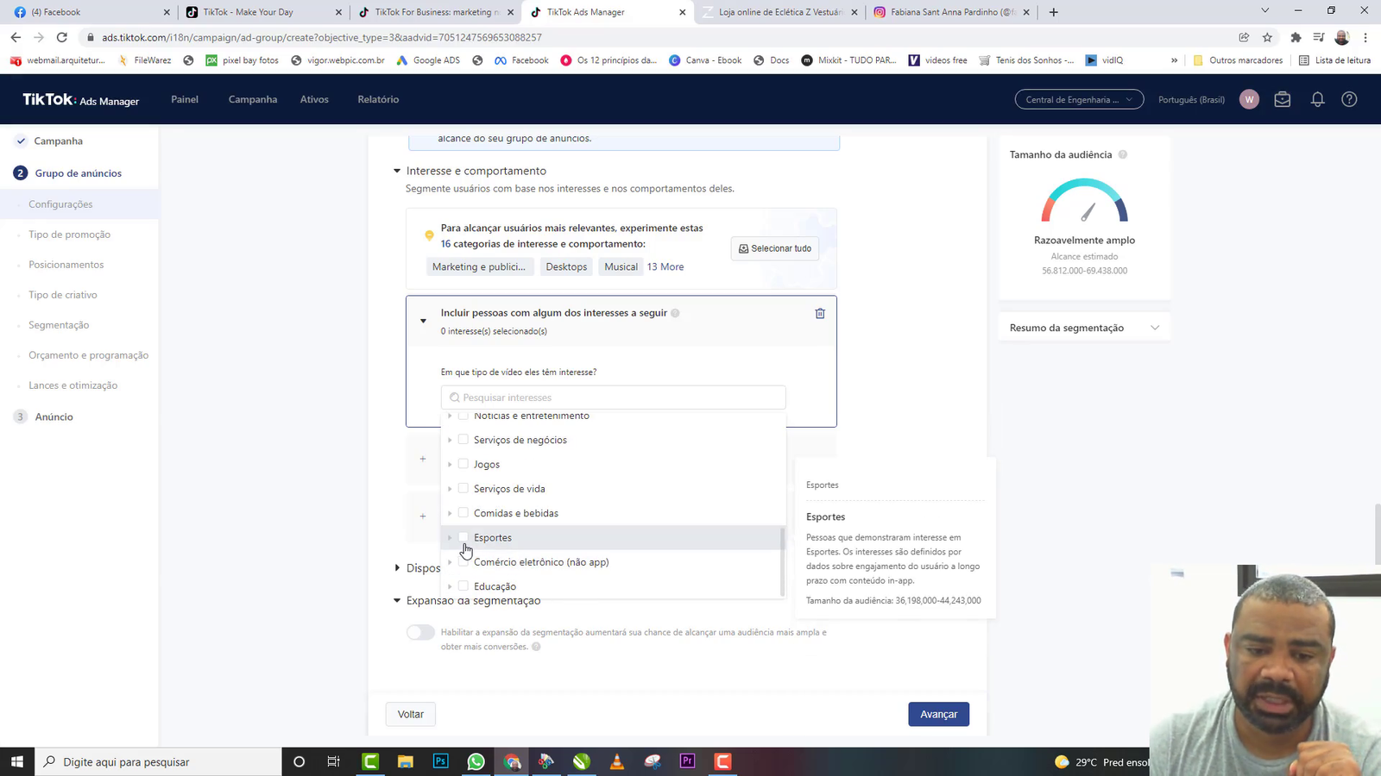This screenshot has width=1381, height=776.
Task: Open WhatsApp from the taskbar
Action: (x=476, y=761)
